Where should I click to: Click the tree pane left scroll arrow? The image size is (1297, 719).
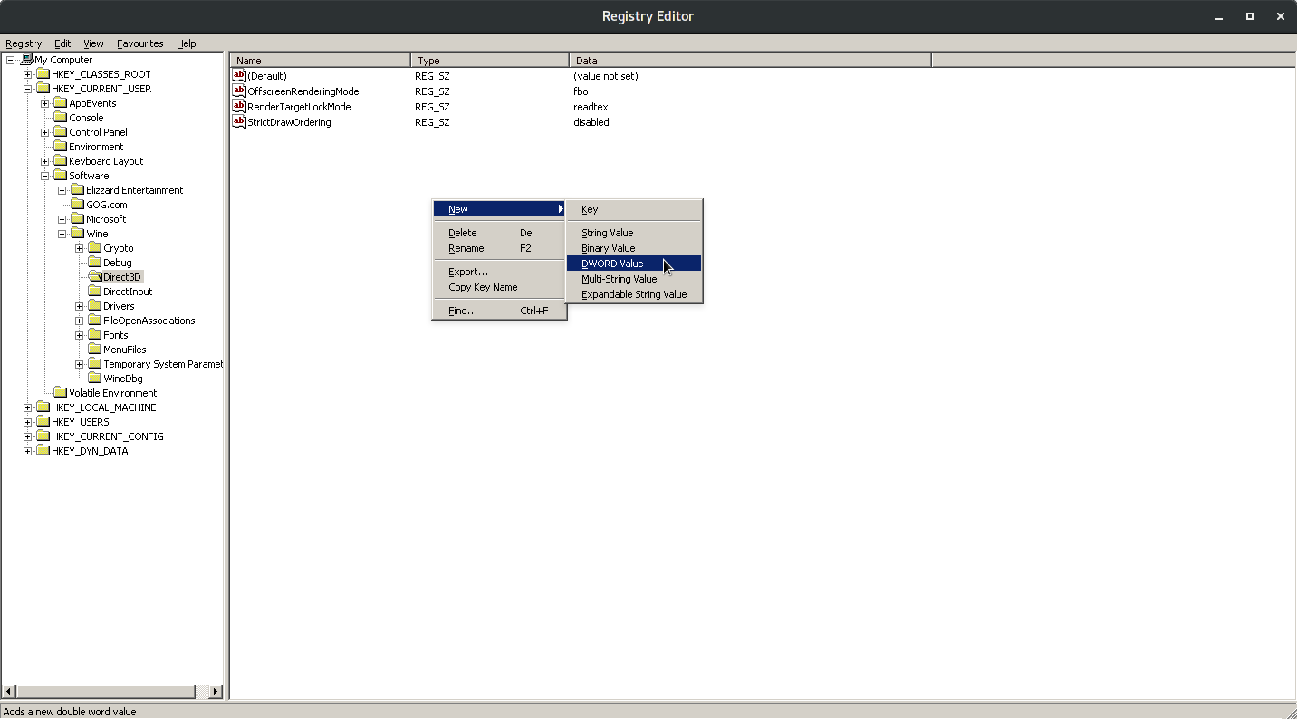[8, 692]
